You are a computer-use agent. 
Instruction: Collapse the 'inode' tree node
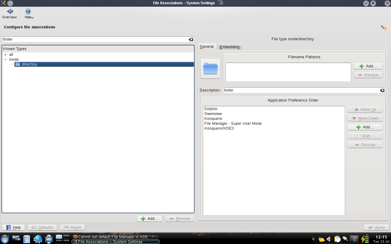click(5, 59)
